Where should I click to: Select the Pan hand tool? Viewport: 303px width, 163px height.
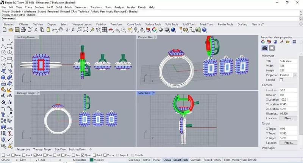(61, 30)
